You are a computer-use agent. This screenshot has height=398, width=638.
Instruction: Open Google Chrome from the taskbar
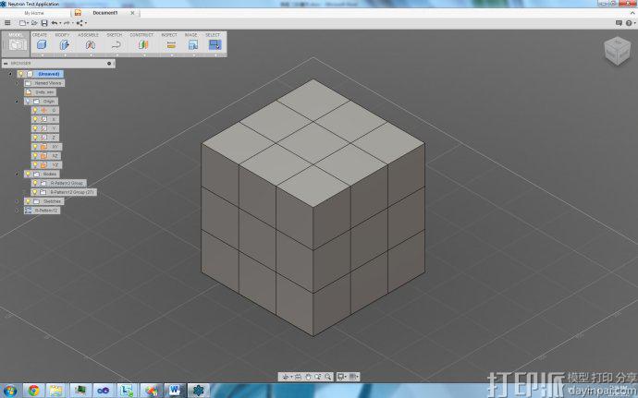pos(34,391)
